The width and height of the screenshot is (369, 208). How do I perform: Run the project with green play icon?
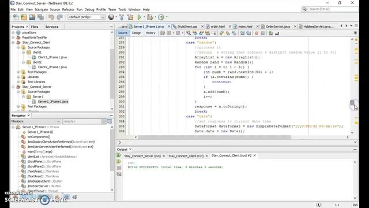[x=140, y=17]
